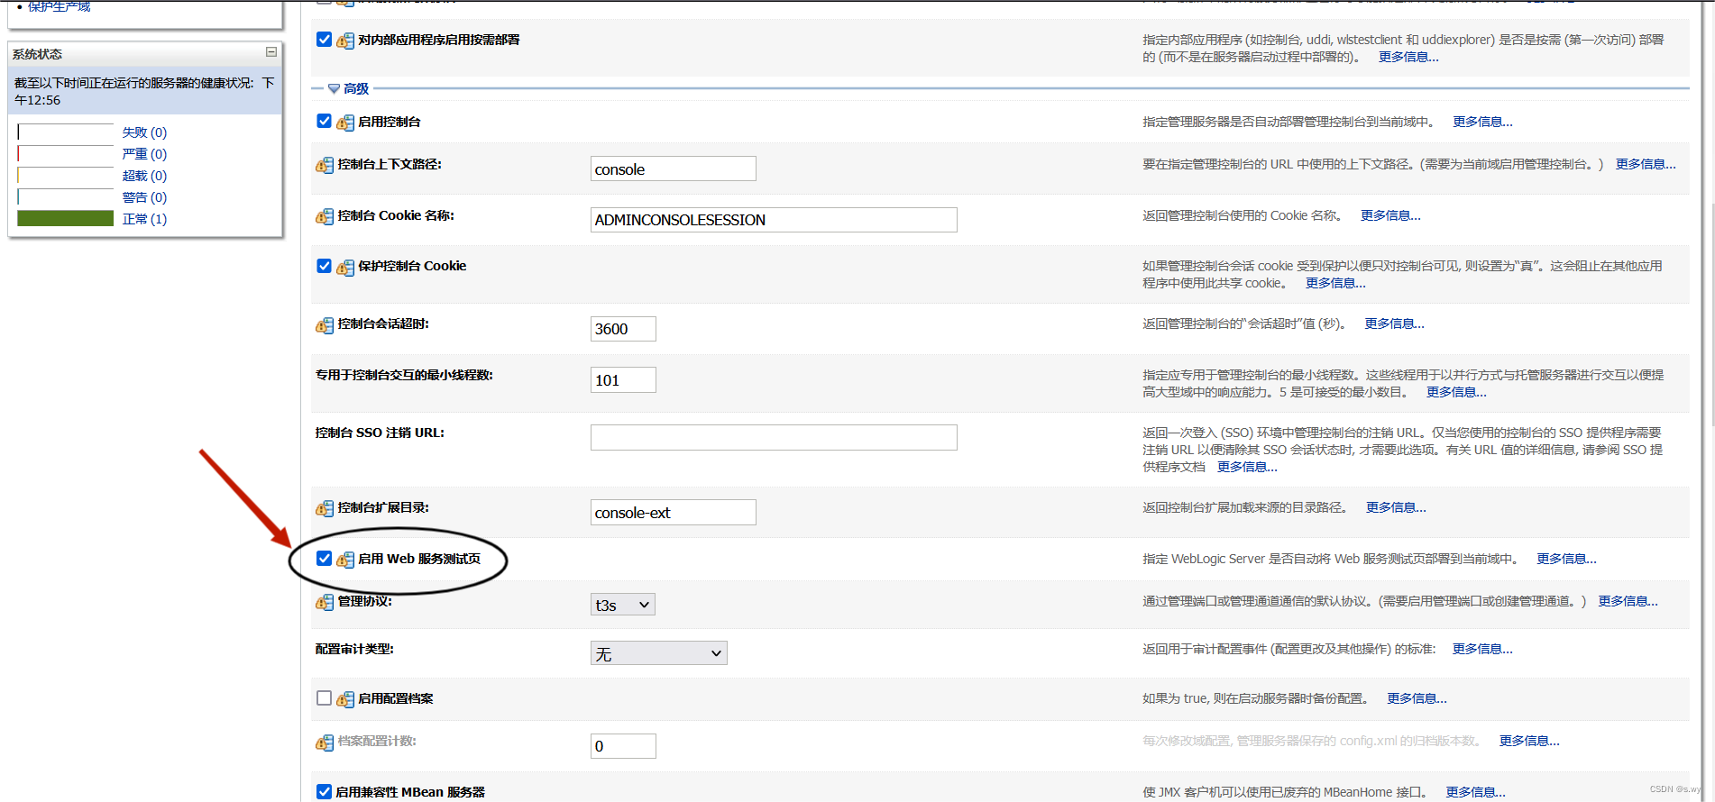Collapse the 系统状态 panel using its minimize icon
The height and width of the screenshot is (802, 1715).
click(271, 52)
